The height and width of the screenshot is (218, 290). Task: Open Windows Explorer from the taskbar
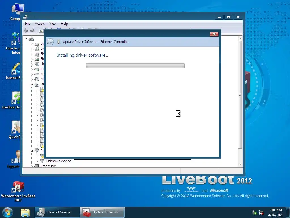pyautogui.click(x=25, y=213)
